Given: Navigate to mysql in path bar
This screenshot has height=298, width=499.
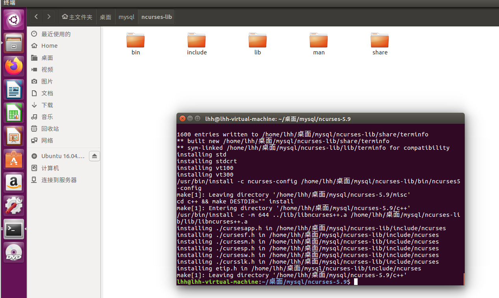Looking at the screenshot, I should coord(126,17).
